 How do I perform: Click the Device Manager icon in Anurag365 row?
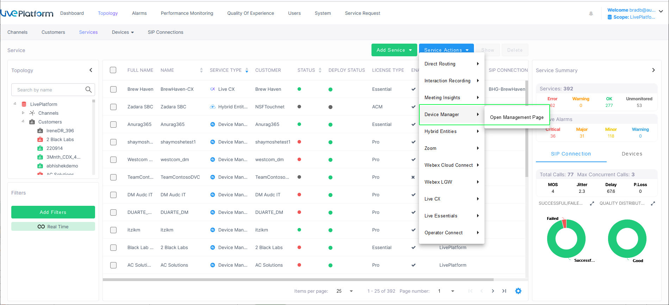click(x=213, y=124)
